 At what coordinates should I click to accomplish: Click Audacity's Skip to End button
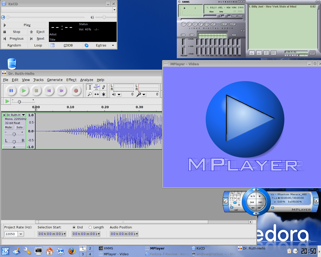[61, 91]
